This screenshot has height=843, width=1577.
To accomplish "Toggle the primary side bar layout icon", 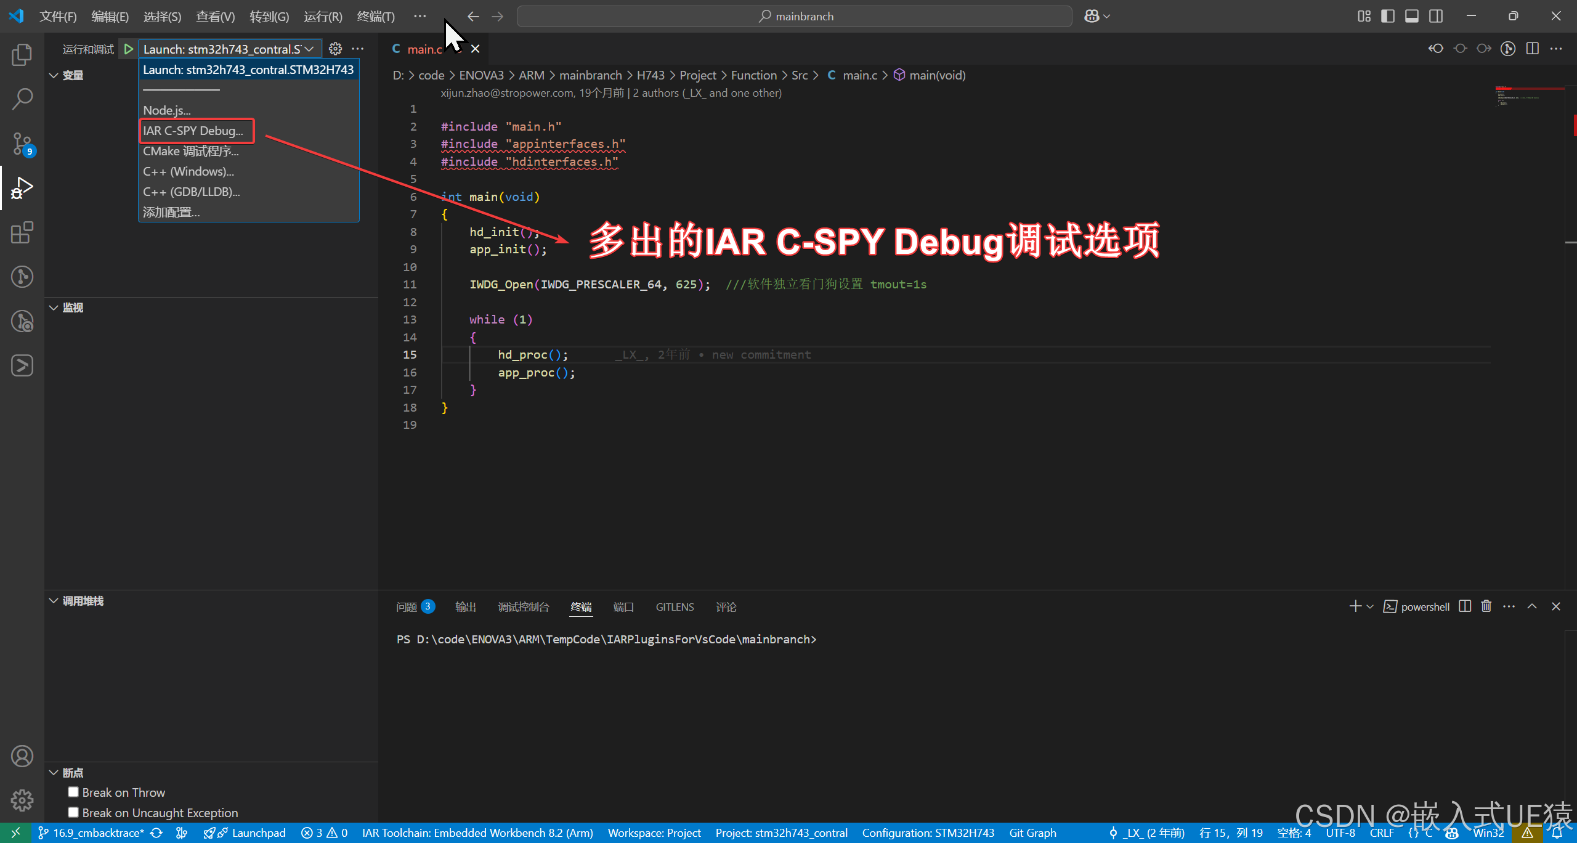I will pos(1388,16).
